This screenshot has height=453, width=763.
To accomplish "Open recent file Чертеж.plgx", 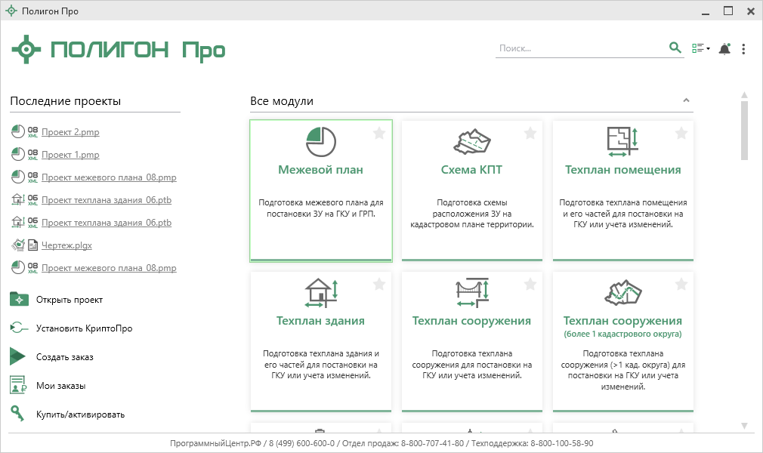I will (x=66, y=245).
